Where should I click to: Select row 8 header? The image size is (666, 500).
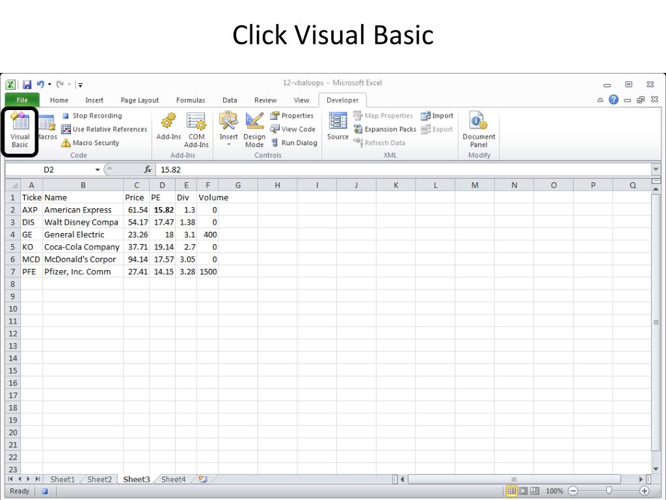click(13, 284)
